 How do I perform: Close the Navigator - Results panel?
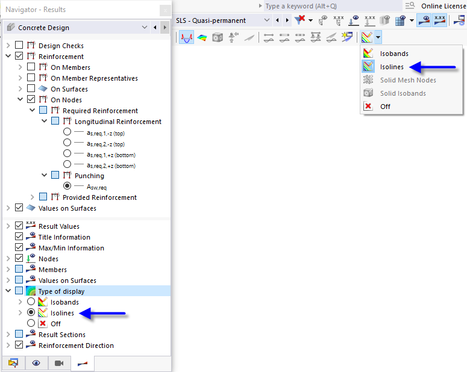coord(165,11)
